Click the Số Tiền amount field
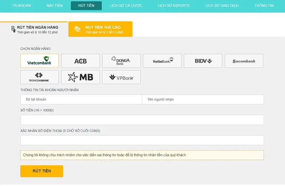285x186 pixels. pos(142,120)
